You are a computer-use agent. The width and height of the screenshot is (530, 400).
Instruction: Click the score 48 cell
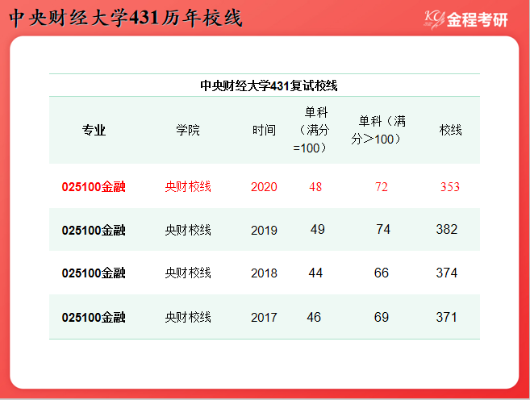[315, 187]
